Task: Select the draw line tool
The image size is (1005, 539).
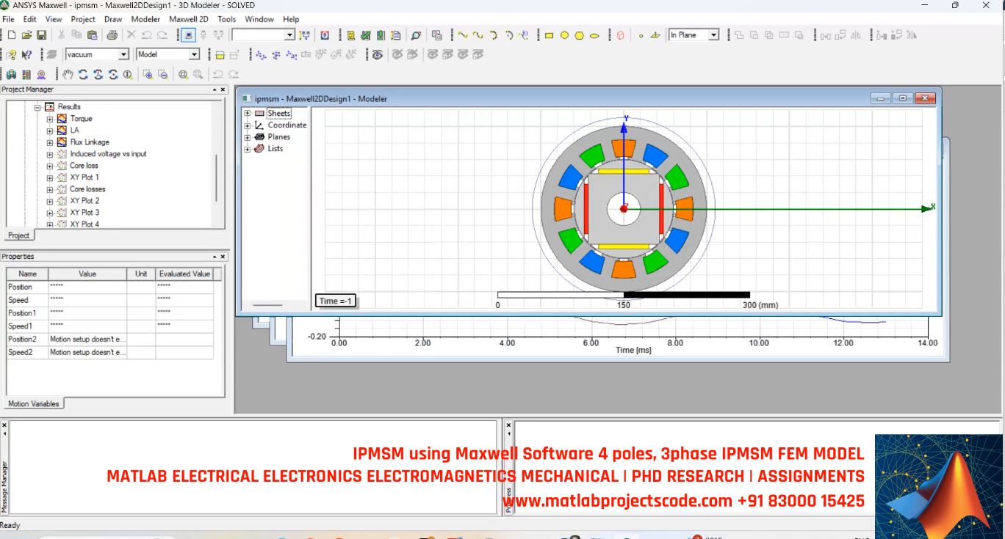Action: pyautogui.click(x=461, y=34)
